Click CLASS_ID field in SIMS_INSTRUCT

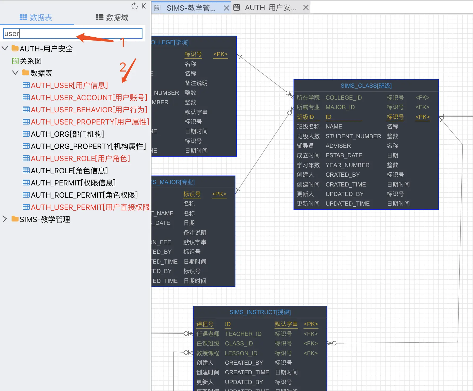[239, 343]
